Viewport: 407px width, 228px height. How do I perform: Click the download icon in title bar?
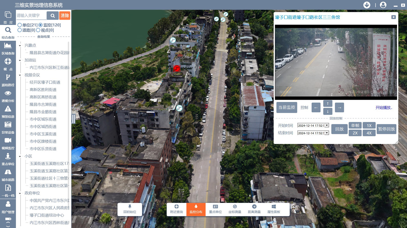[x=367, y=5]
